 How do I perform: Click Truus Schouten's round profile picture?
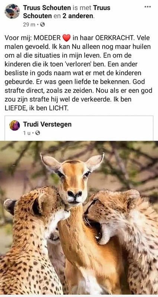point(12,12)
